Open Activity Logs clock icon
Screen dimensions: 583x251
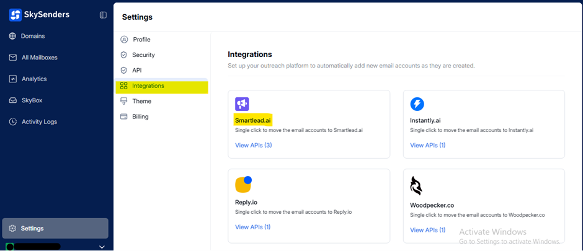12,121
